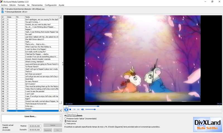Select row 'For real?'
This screenshot has width=223, height=133.
point(30,34)
